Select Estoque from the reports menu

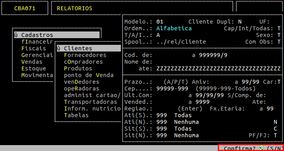click(x=34, y=68)
